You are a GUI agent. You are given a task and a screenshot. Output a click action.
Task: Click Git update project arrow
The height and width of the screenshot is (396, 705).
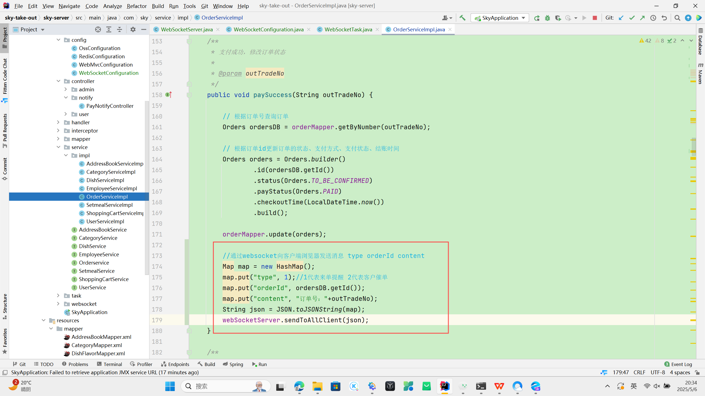[x=621, y=18]
